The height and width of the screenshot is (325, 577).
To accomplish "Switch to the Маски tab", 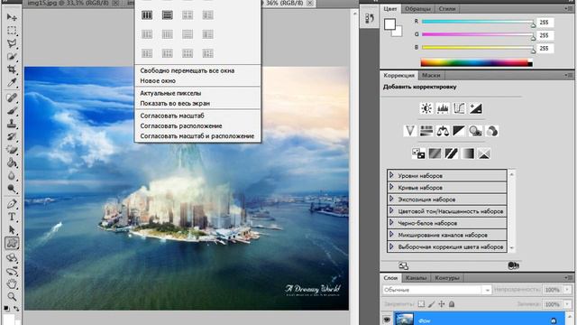I will point(431,75).
